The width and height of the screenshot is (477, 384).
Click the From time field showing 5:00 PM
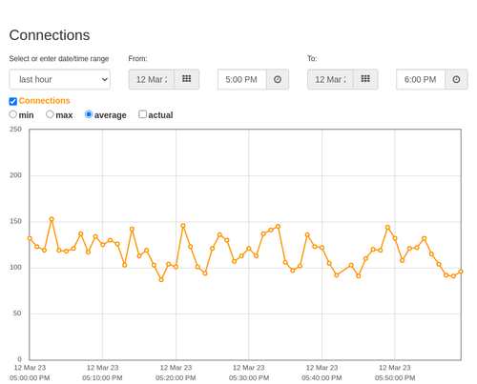242,79
